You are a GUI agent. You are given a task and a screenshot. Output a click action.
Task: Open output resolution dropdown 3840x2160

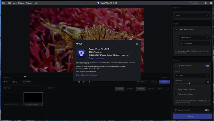pyautogui.click(x=194, y=37)
